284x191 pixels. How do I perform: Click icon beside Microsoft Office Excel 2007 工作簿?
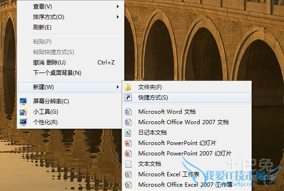pyautogui.click(x=128, y=185)
